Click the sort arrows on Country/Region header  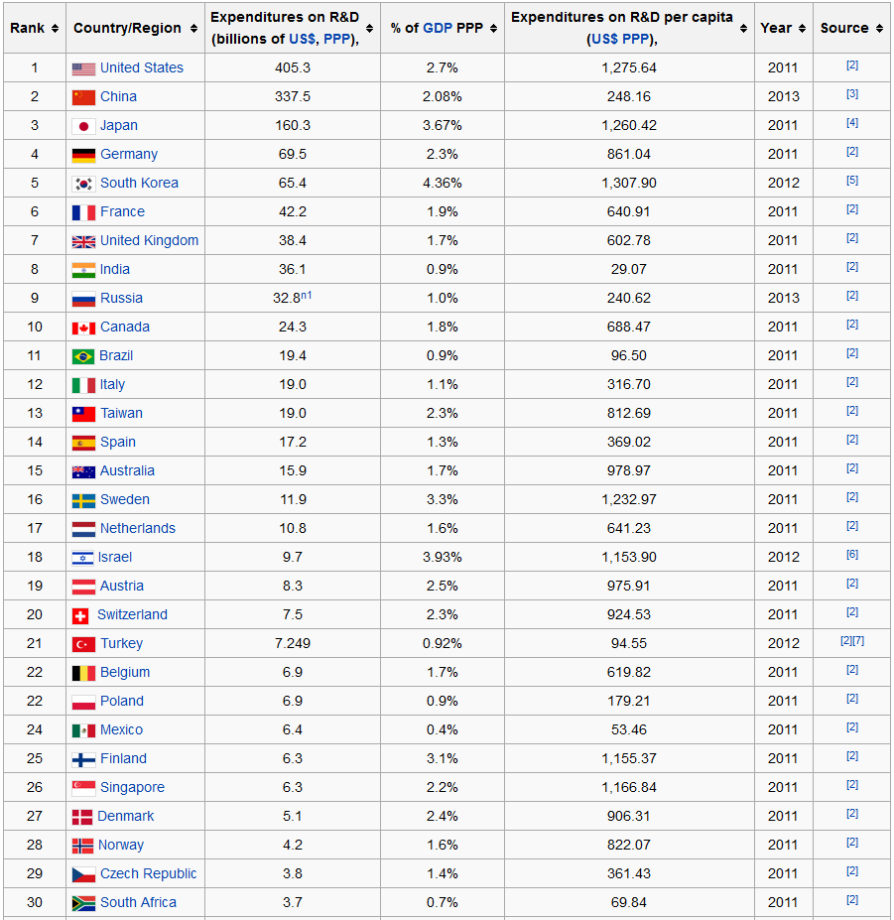click(x=193, y=29)
